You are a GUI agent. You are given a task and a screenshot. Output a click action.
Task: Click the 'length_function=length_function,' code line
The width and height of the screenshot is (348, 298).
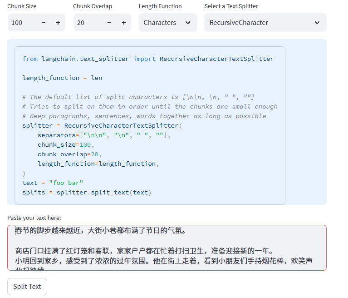pyautogui.click(x=98, y=164)
